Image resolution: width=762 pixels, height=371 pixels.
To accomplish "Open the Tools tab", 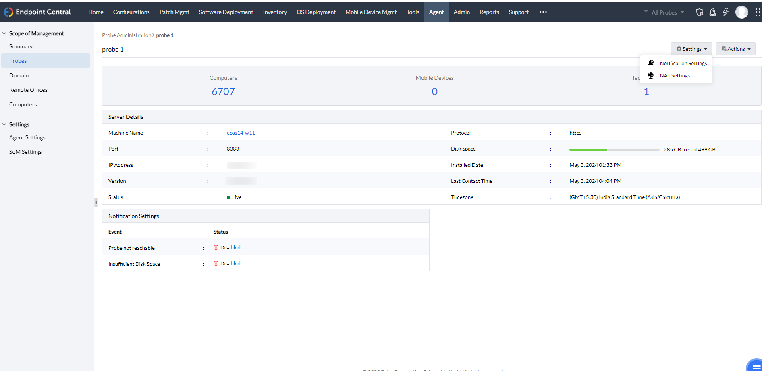I will pyautogui.click(x=413, y=12).
